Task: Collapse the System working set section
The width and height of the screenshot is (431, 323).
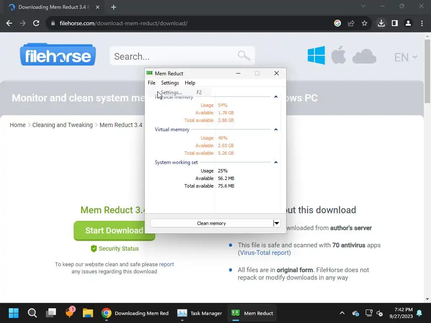Action: [x=276, y=162]
